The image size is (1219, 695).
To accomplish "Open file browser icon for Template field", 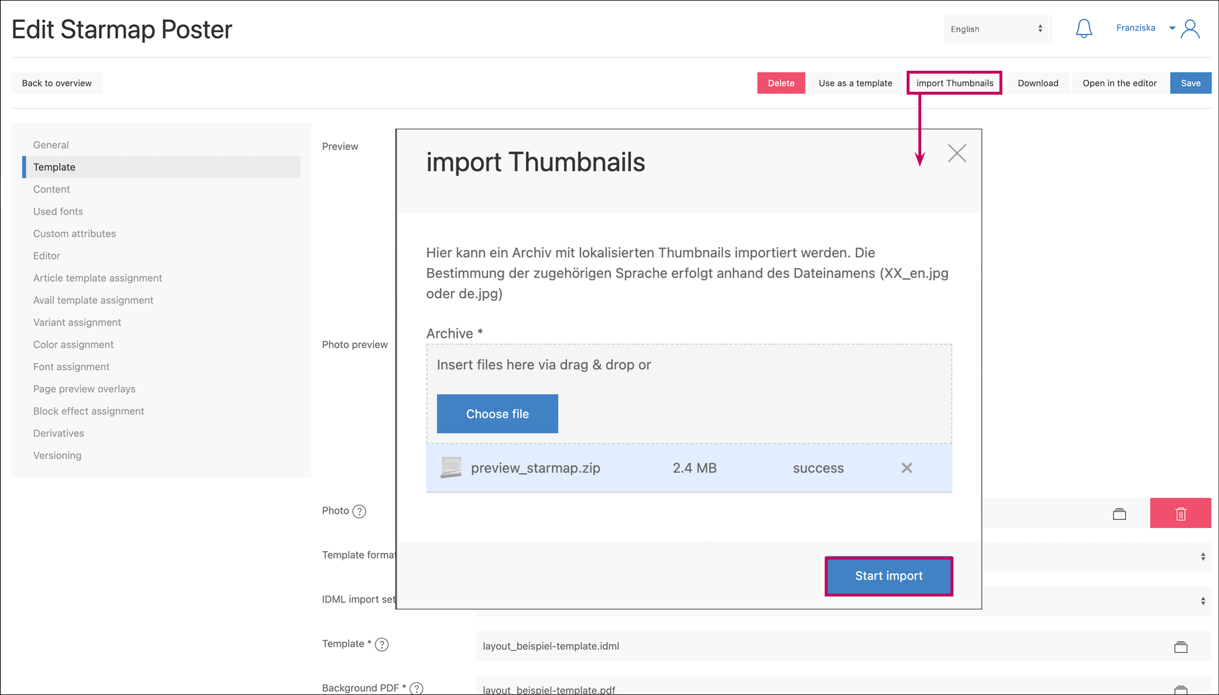I will [x=1180, y=646].
